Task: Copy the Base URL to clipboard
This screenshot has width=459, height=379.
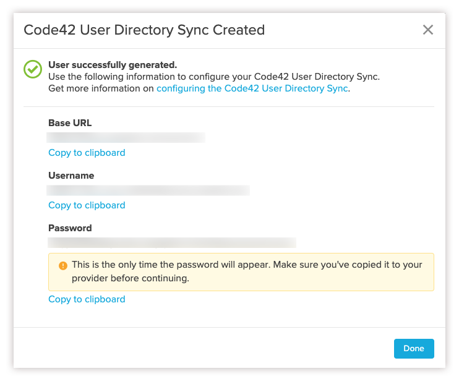Action: click(x=87, y=153)
